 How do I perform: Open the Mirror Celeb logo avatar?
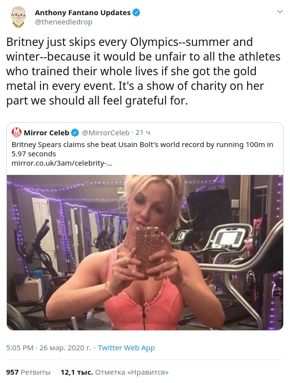pos(17,132)
